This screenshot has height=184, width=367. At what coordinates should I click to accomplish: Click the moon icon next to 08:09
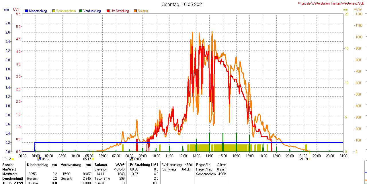pyautogui.click(x=131, y=159)
